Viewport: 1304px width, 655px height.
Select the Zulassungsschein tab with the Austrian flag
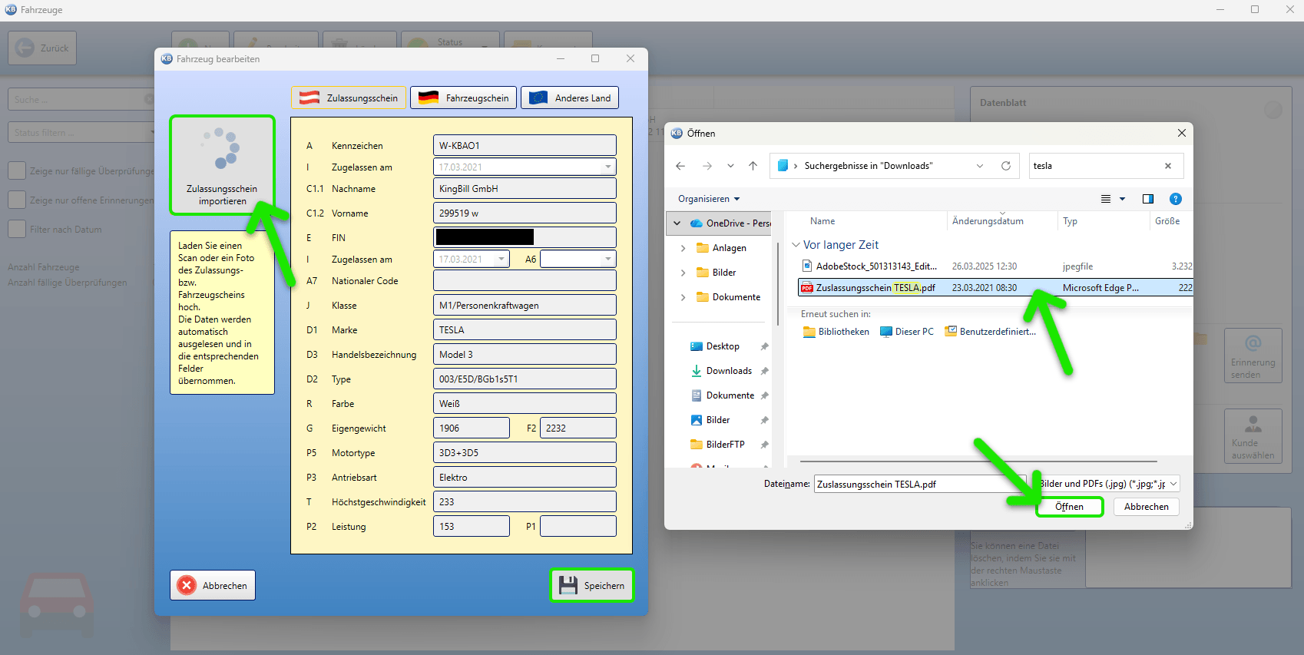point(349,98)
